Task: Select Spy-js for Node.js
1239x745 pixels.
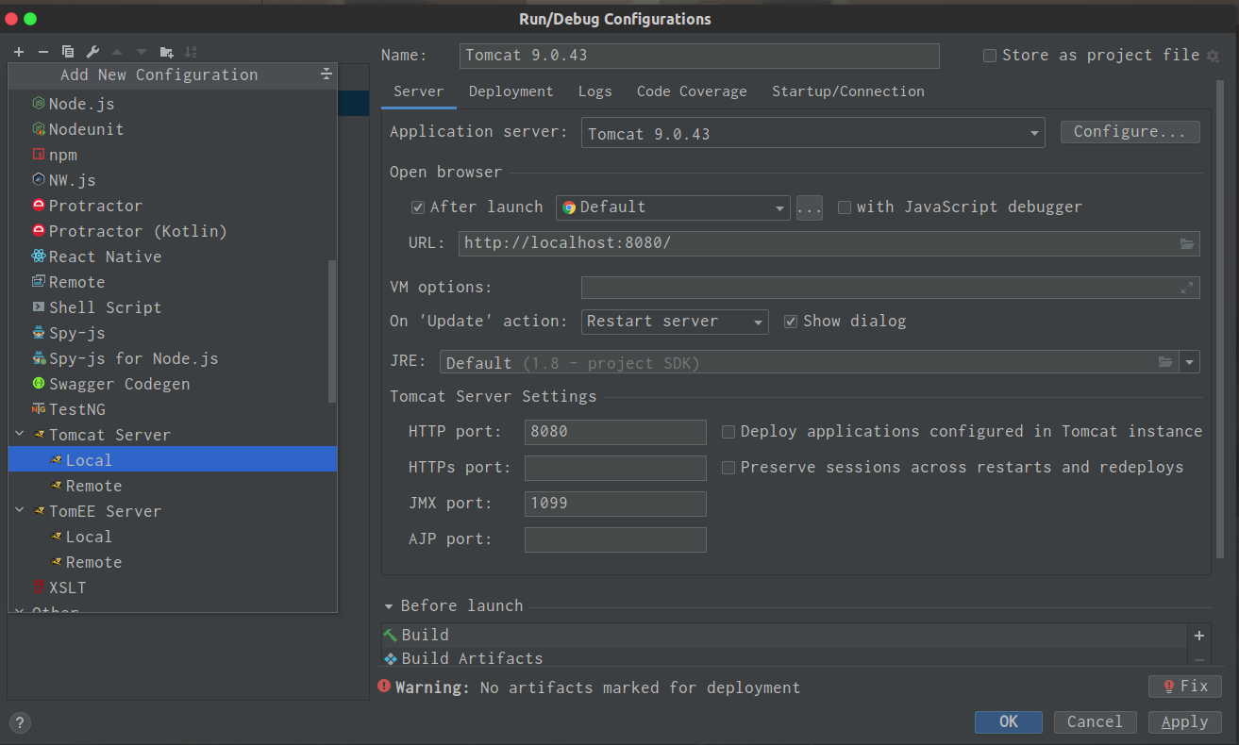Action: [x=173, y=358]
